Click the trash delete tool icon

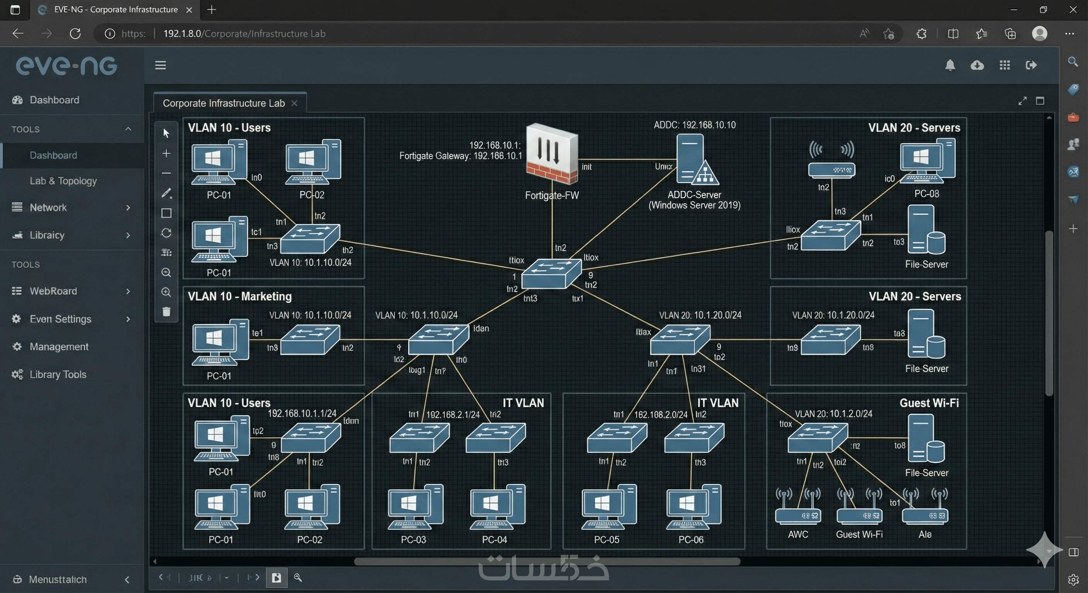pos(166,312)
